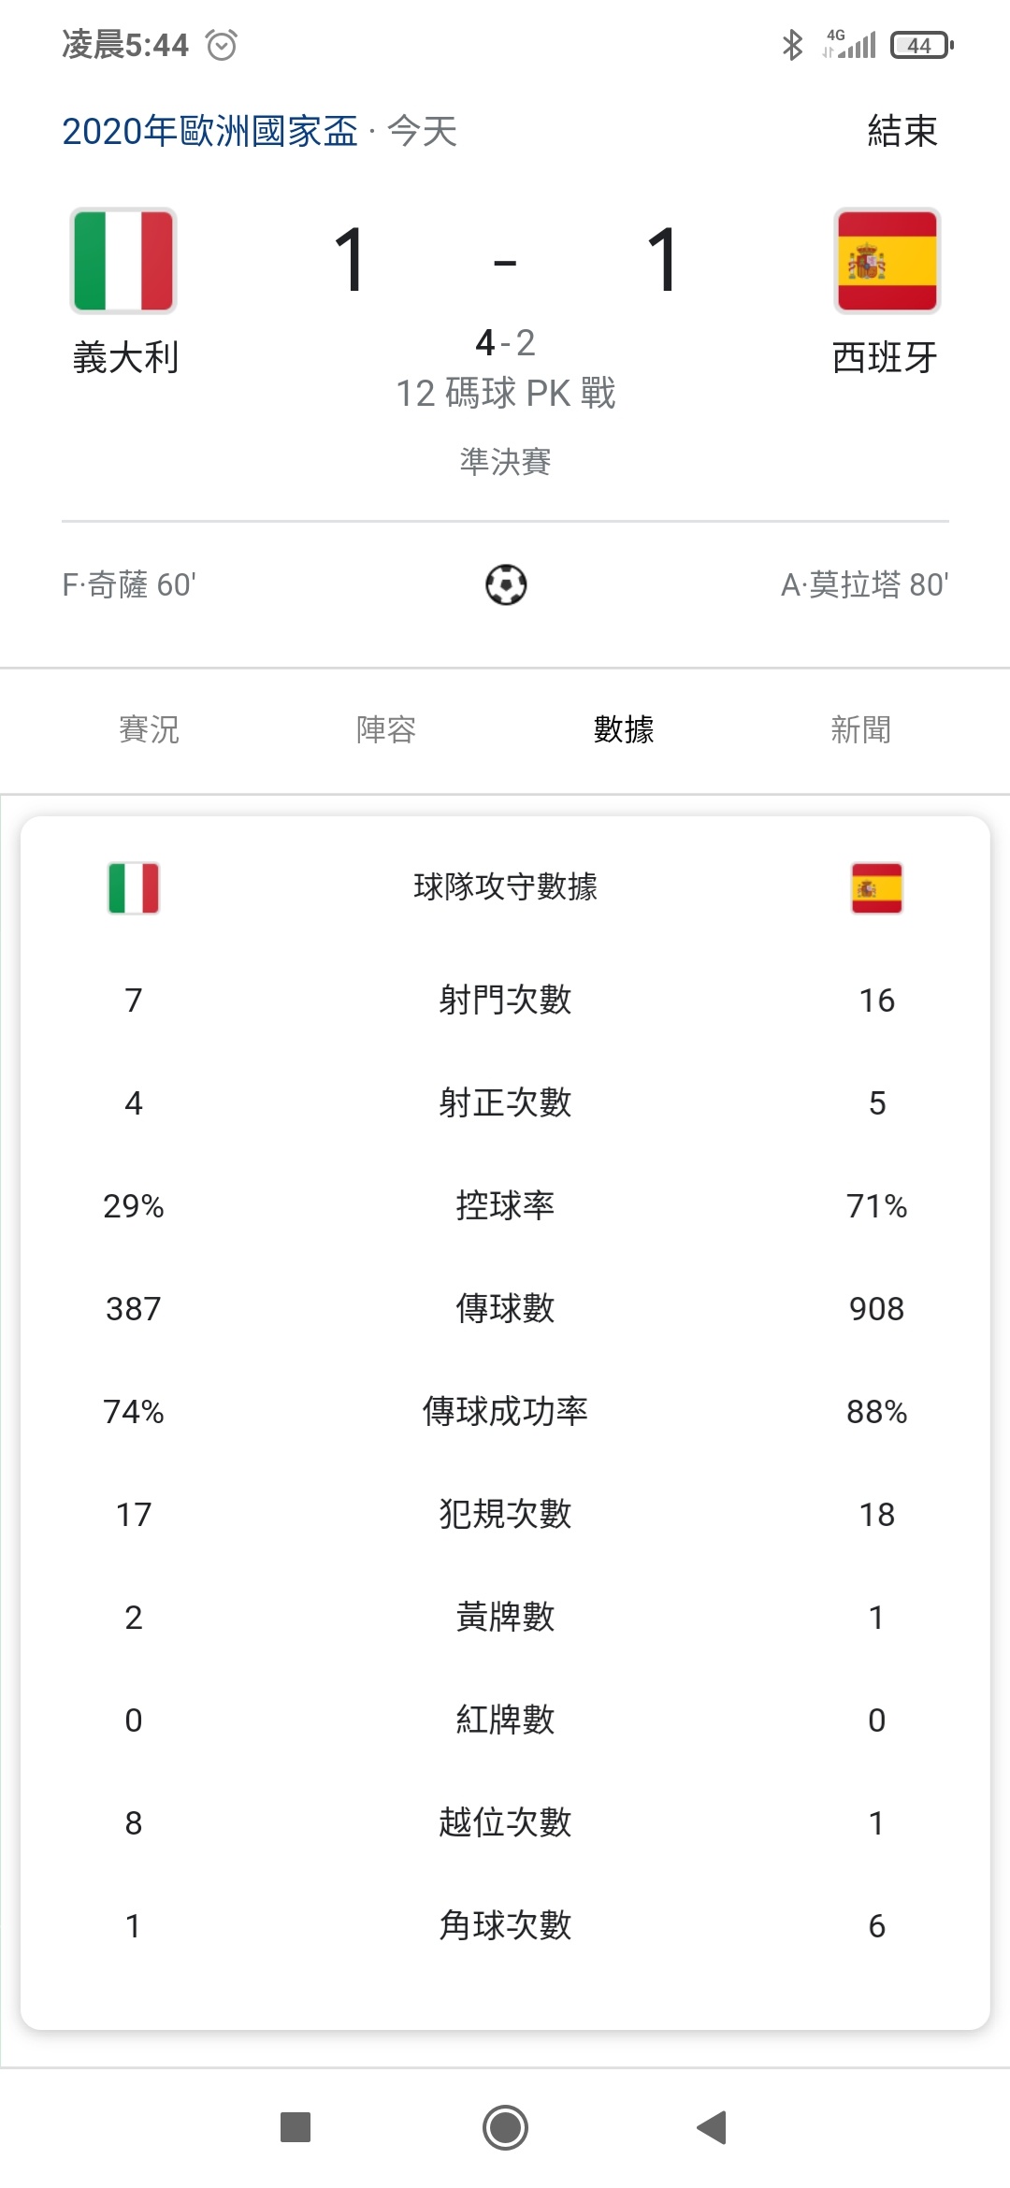
Task: Tap the Spain flag icon in header
Action: pyautogui.click(x=887, y=261)
